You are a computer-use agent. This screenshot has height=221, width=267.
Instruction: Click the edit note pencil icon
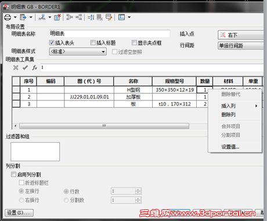click(109, 17)
